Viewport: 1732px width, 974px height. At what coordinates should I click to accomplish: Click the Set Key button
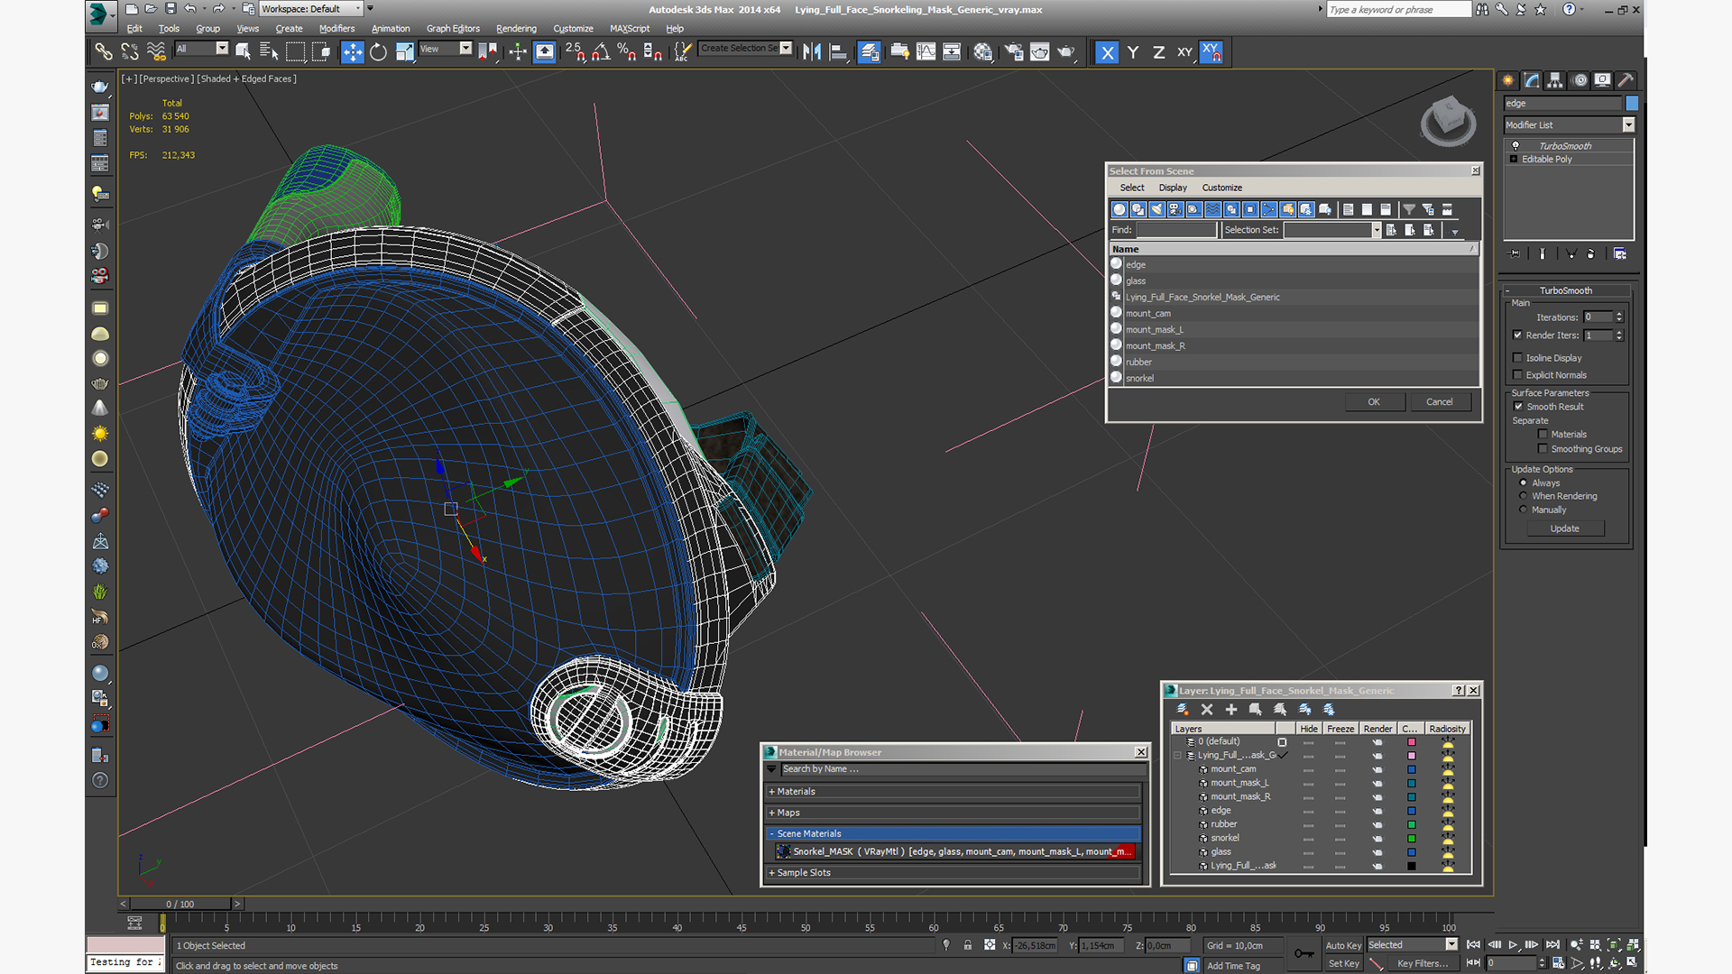coord(1343,964)
